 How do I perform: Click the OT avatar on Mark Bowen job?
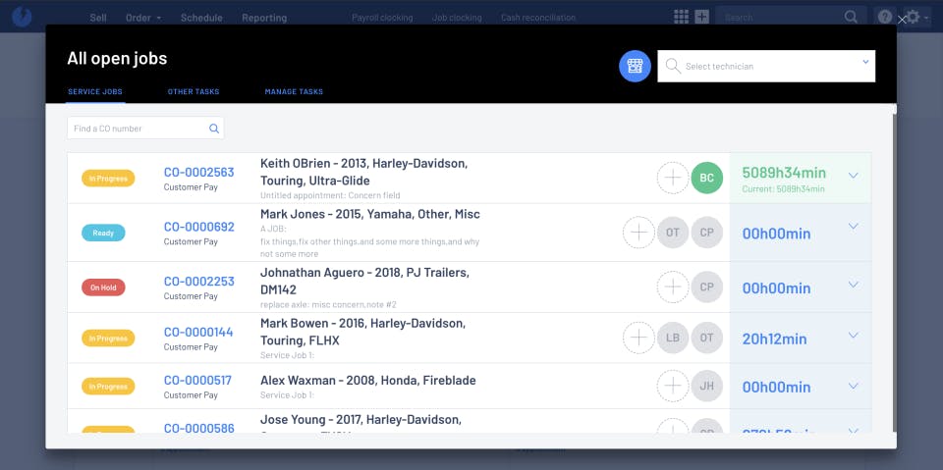706,338
